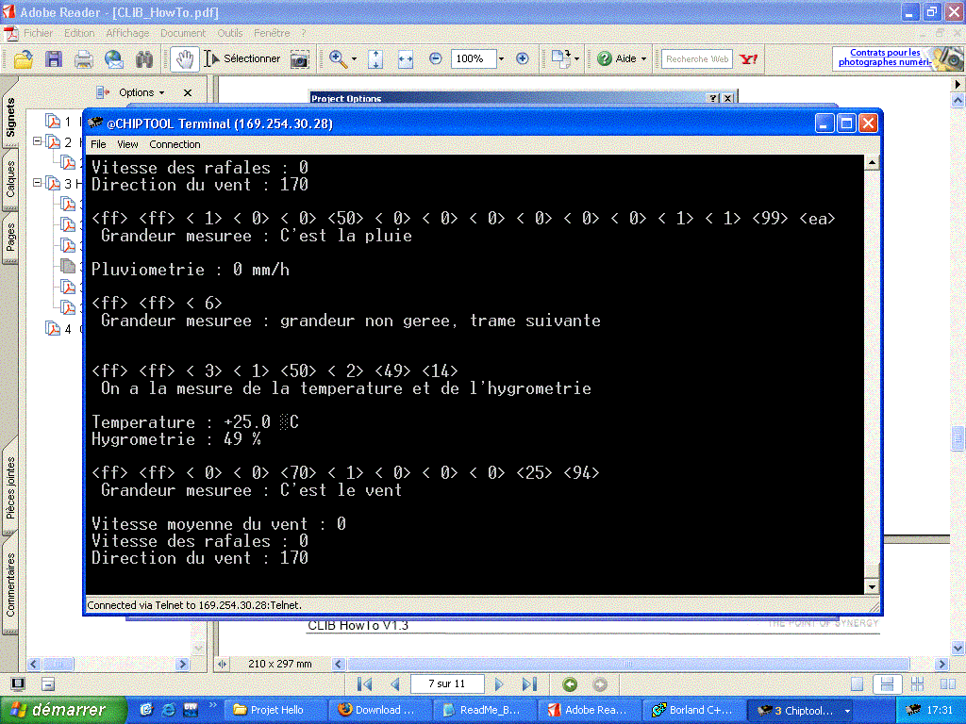966x724 pixels.
Task: Go to the last page of document
Action: (529, 684)
